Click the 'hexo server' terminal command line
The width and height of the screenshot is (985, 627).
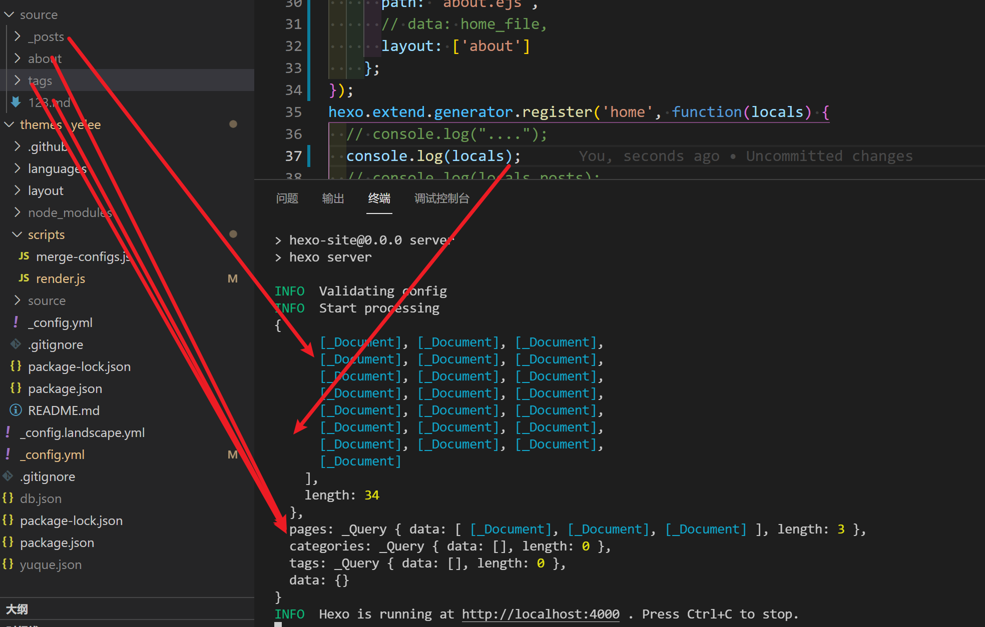tap(330, 257)
